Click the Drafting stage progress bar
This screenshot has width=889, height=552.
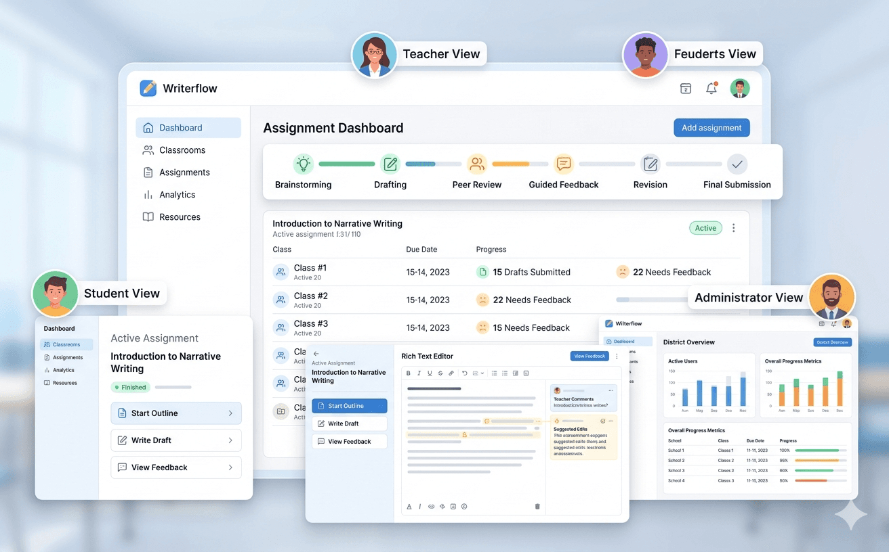433,163
